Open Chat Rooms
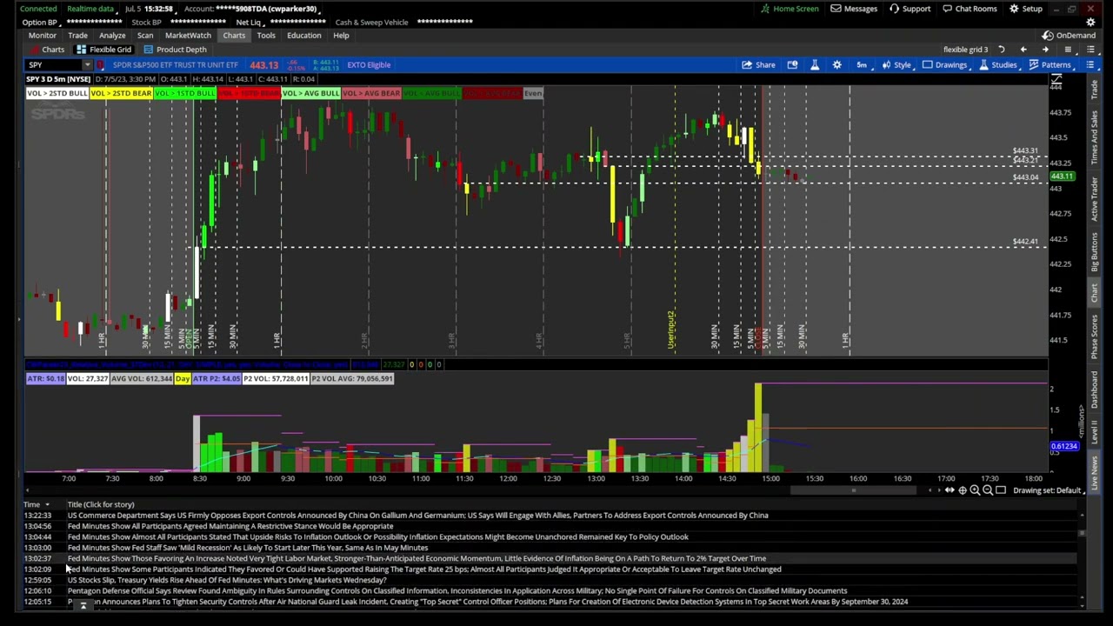This screenshot has height=626, width=1113. pyautogui.click(x=970, y=9)
